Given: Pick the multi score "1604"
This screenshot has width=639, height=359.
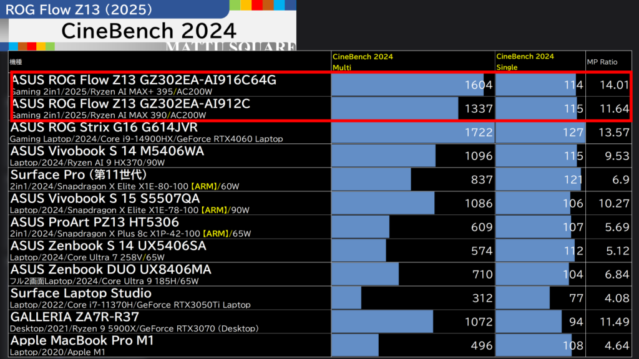Looking at the screenshot, I should (x=479, y=85).
